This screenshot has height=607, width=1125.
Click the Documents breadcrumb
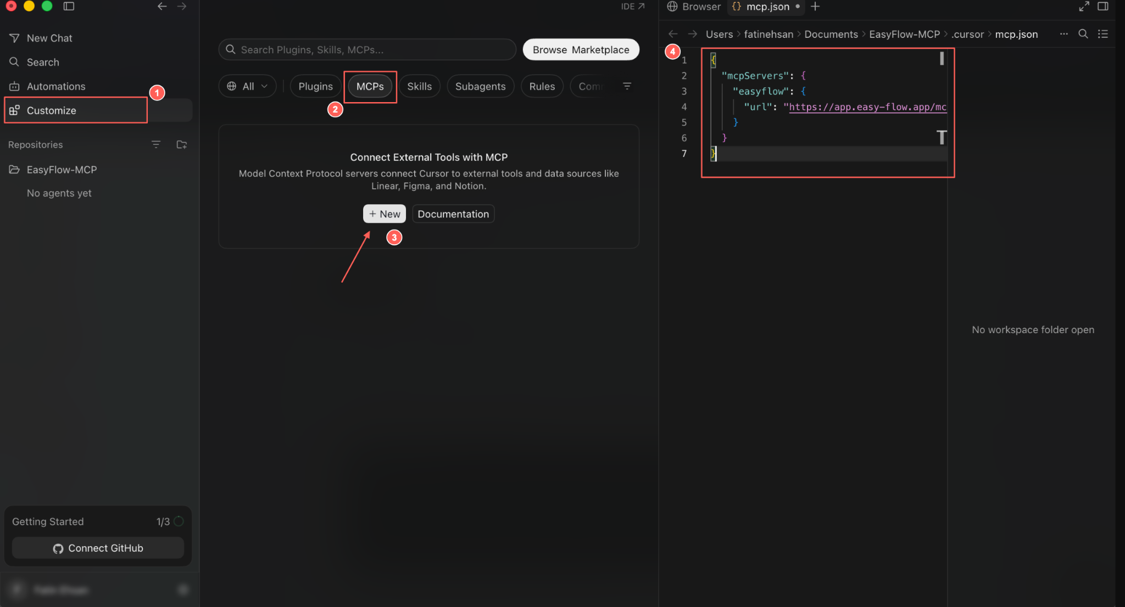pos(831,34)
